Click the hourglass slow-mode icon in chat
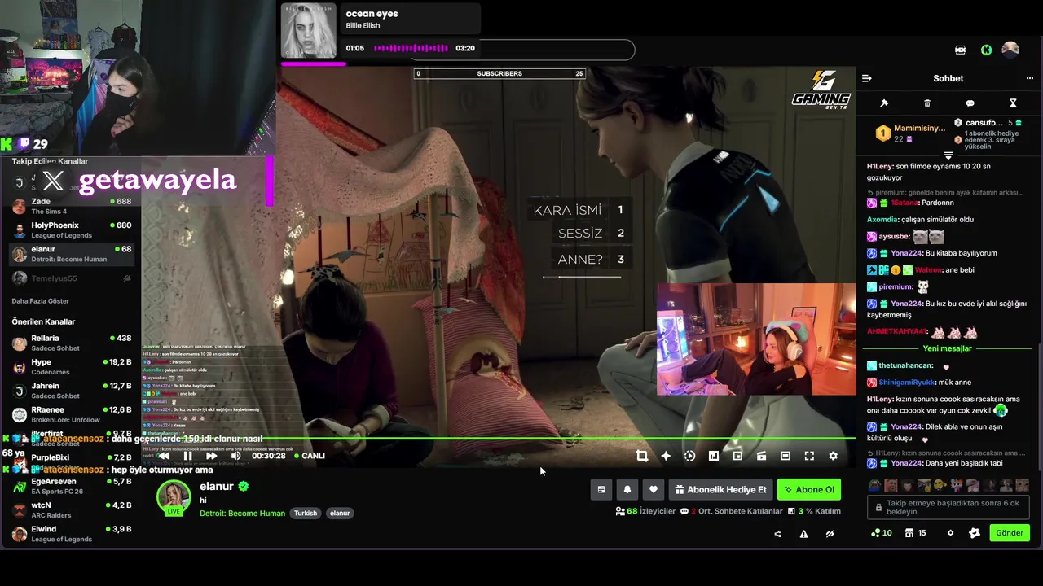The height and width of the screenshot is (586, 1043). coord(1013,103)
